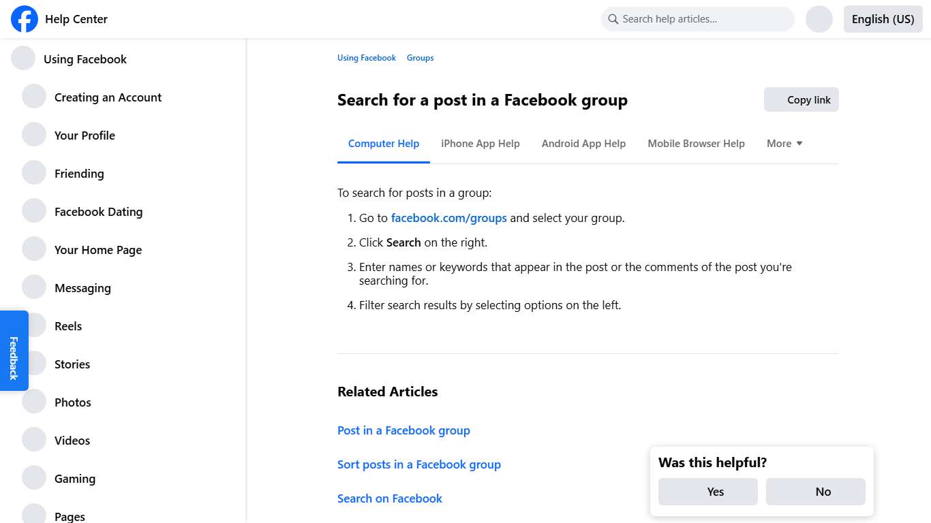Click No on the helpfulness prompt
The image size is (931, 523).
pyautogui.click(x=815, y=491)
